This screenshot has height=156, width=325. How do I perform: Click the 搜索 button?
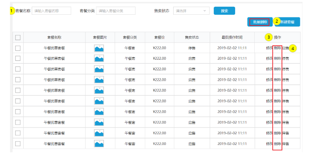point(224,11)
